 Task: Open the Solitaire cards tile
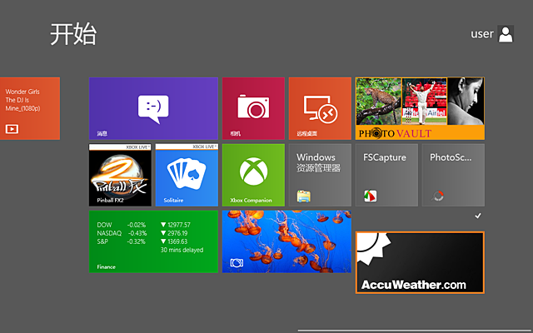[187, 175]
